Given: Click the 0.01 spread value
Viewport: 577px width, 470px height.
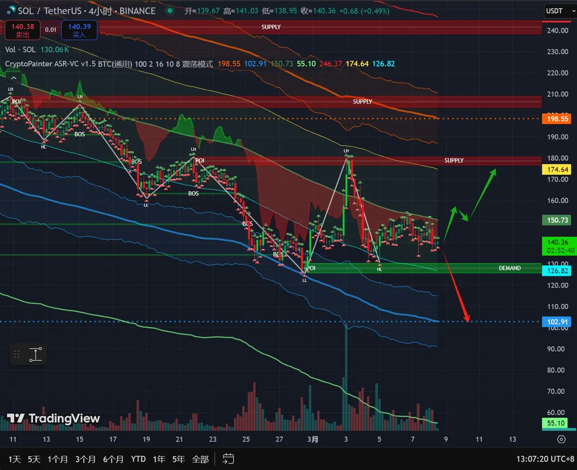Looking at the screenshot, I should (50, 30).
